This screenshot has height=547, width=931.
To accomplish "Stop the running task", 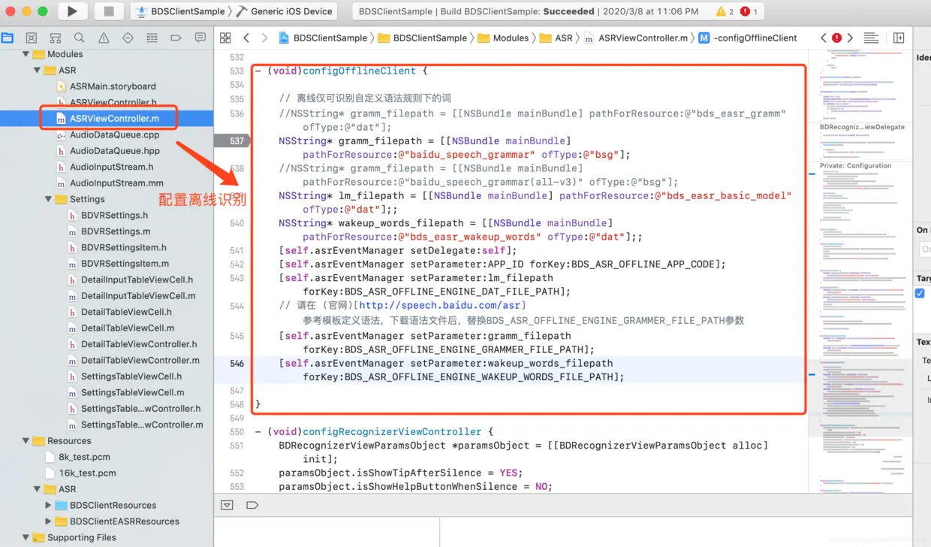I will click(x=109, y=11).
